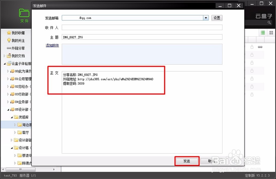Open the 设置 email settings
This screenshot has width=276, height=179.
point(217,18)
